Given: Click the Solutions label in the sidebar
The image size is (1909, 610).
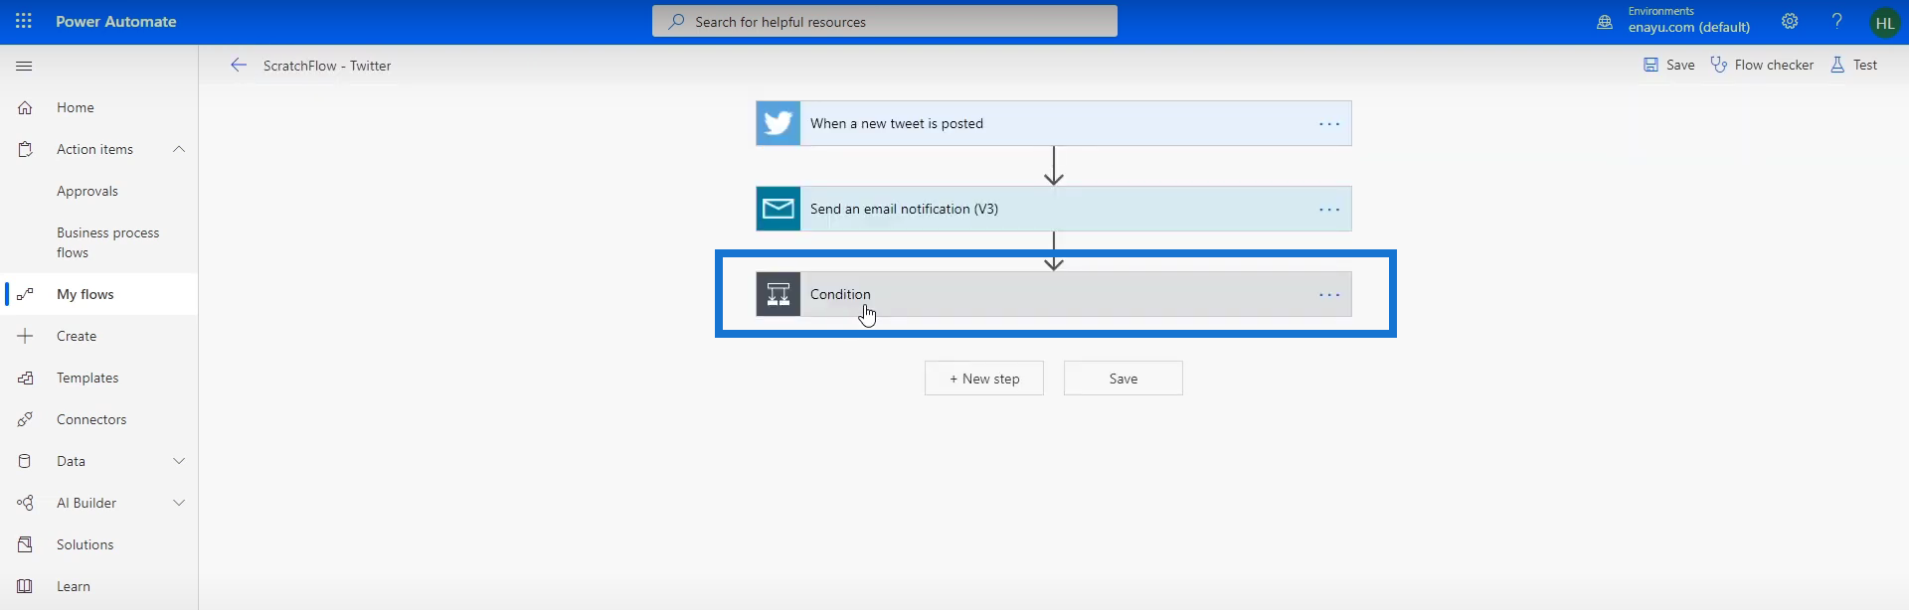Looking at the screenshot, I should [85, 544].
